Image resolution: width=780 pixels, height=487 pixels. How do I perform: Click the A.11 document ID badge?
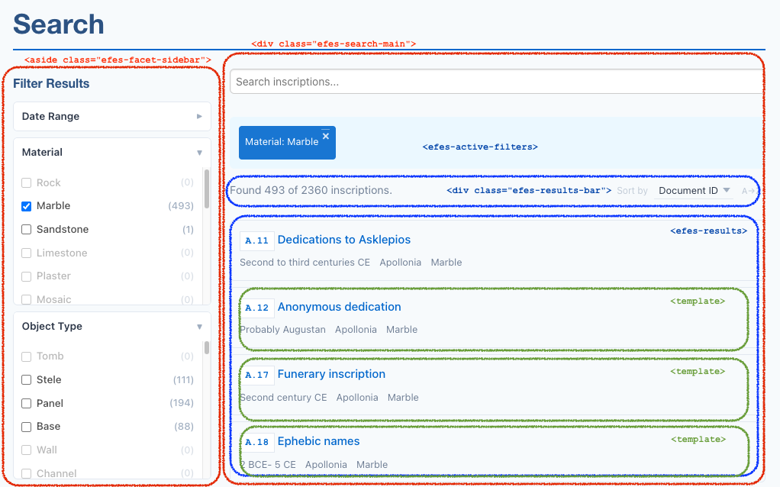pos(257,240)
